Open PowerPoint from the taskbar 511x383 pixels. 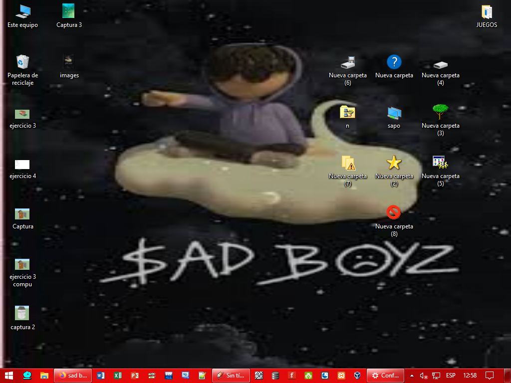[134, 376]
